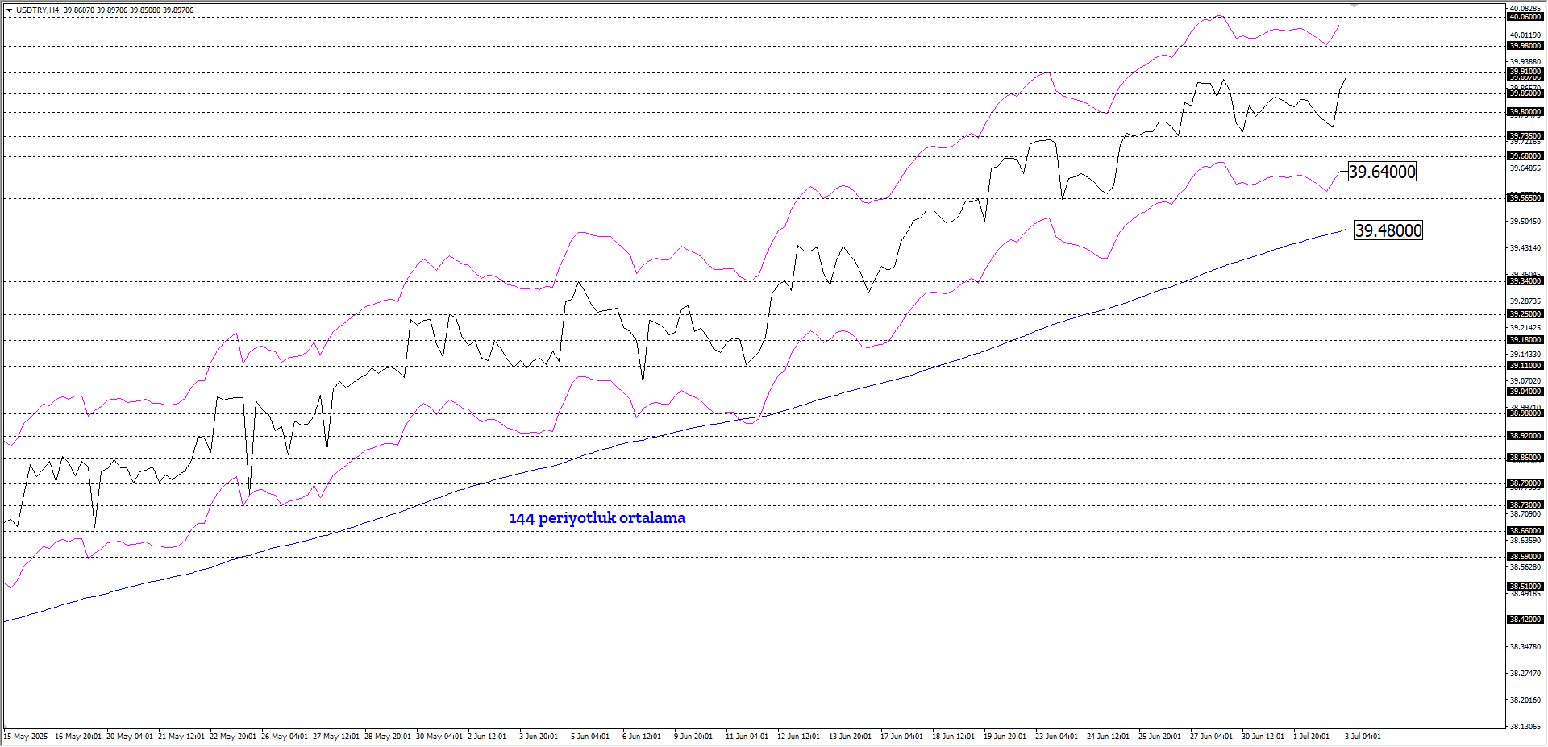Click the 3 Jul 04:01 date on time axis
Image resolution: width=1548 pixels, height=747 pixels.
1363,737
